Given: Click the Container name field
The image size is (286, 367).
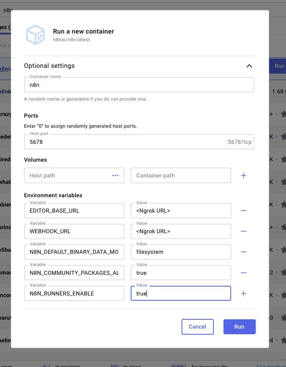Looking at the screenshot, I should point(139,85).
